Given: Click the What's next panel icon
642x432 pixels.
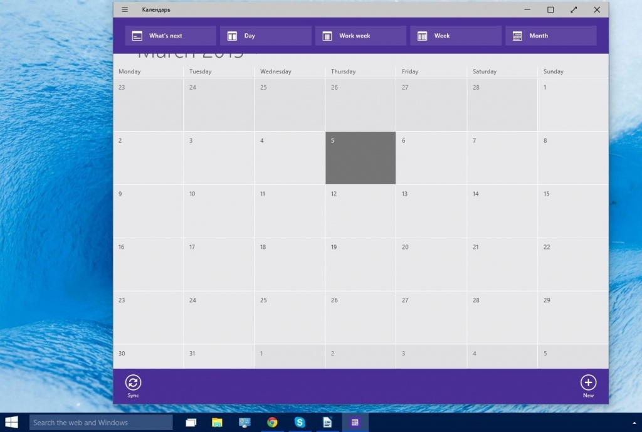Looking at the screenshot, I should pyautogui.click(x=137, y=36).
